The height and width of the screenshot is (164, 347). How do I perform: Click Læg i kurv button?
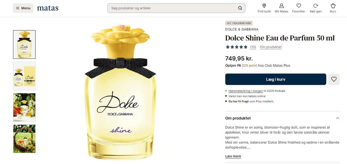(275, 79)
